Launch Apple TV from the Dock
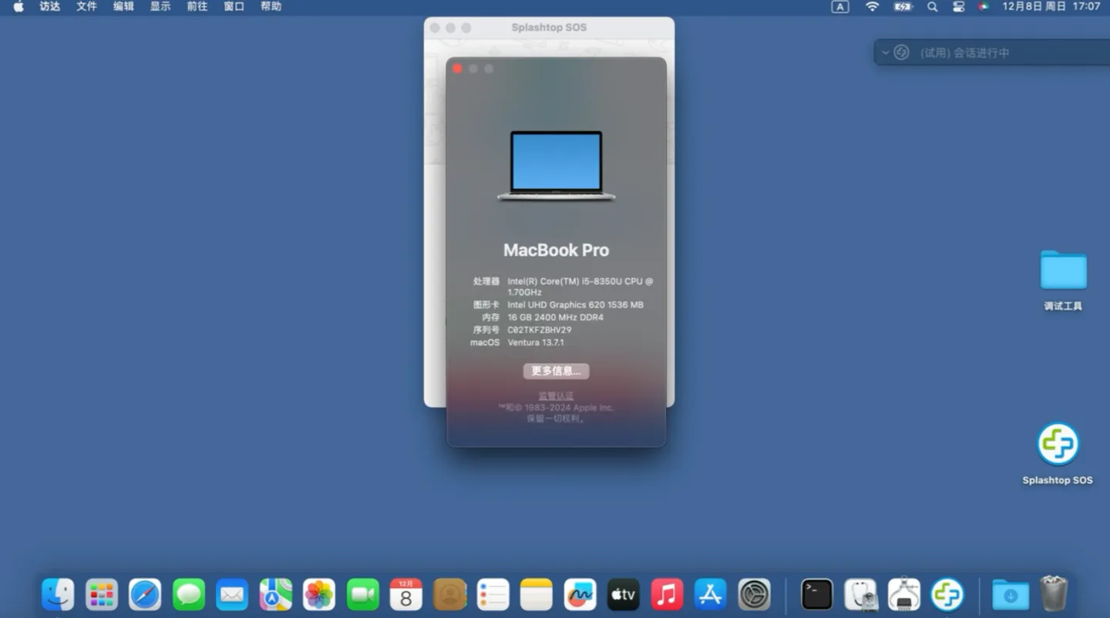The width and height of the screenshot is (1110, 618). coord(624,595)
